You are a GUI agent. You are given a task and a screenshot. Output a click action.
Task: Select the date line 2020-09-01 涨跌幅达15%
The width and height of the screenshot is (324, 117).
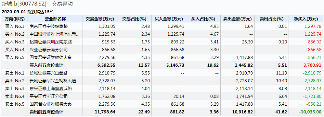(28, 12)
